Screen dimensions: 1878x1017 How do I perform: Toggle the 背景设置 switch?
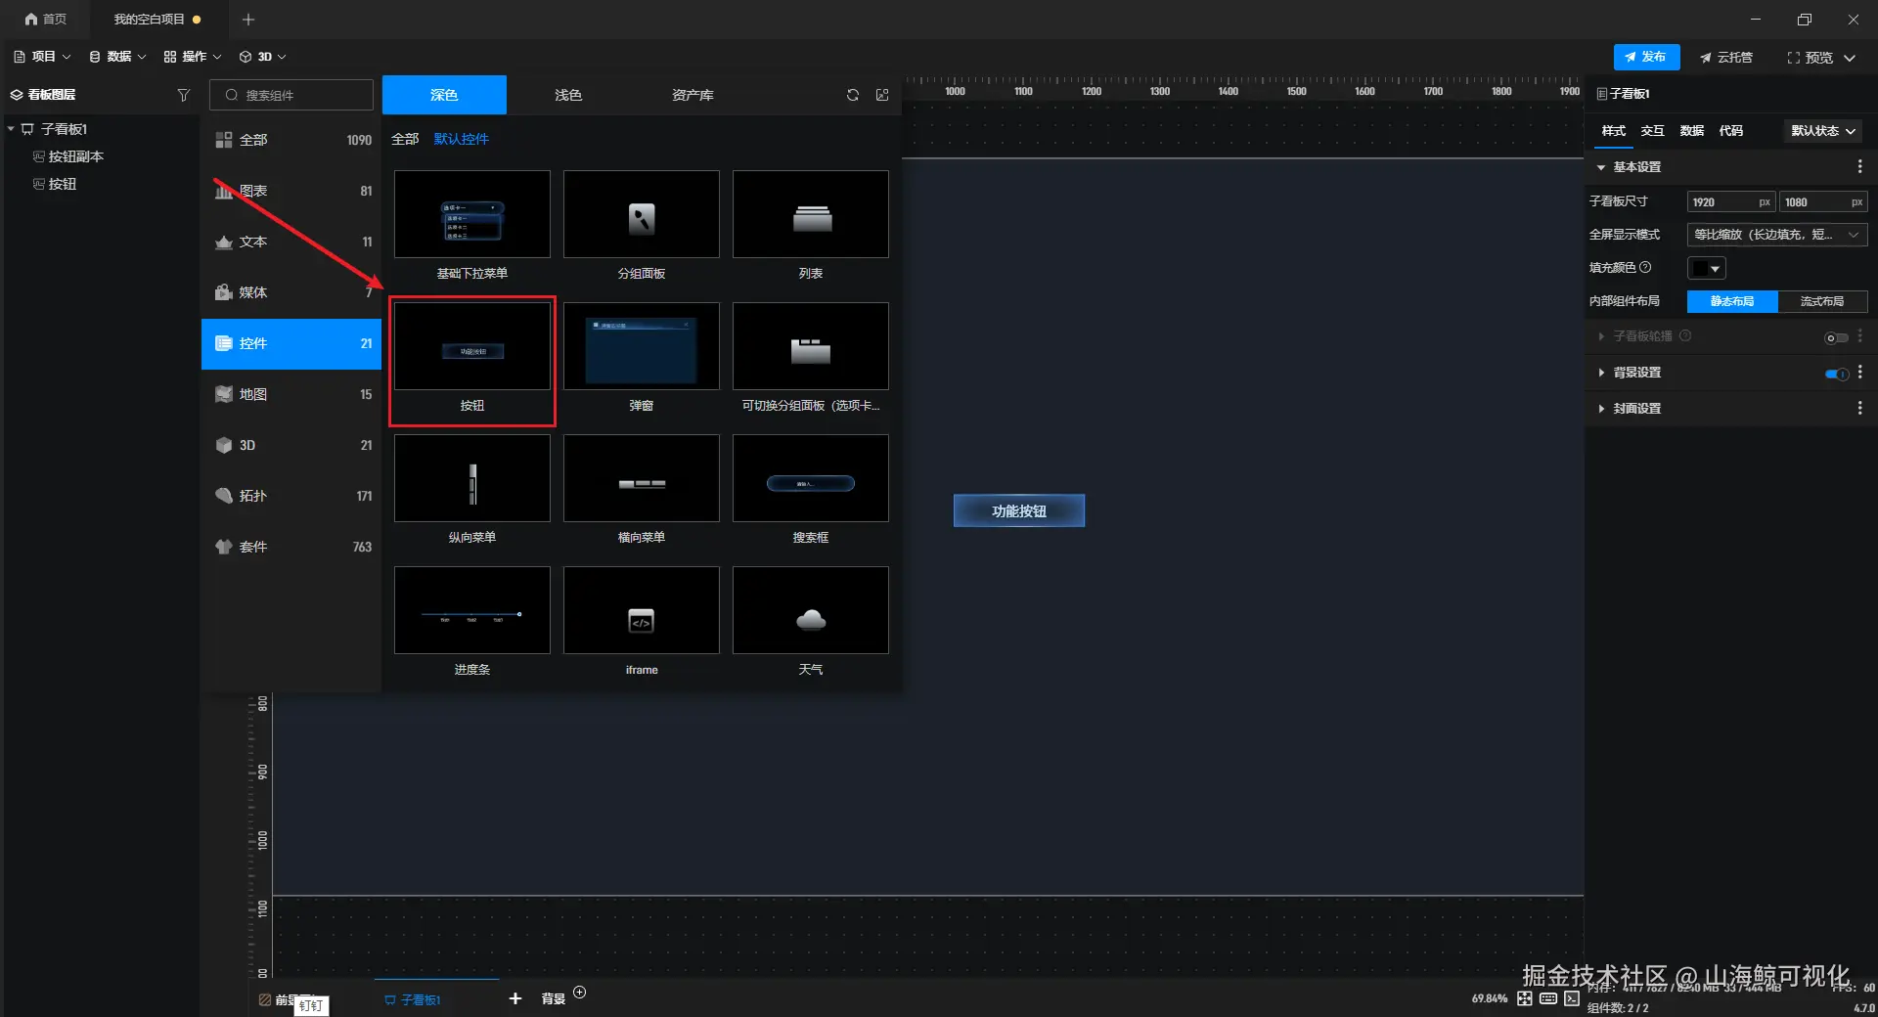coord(1836,373)
